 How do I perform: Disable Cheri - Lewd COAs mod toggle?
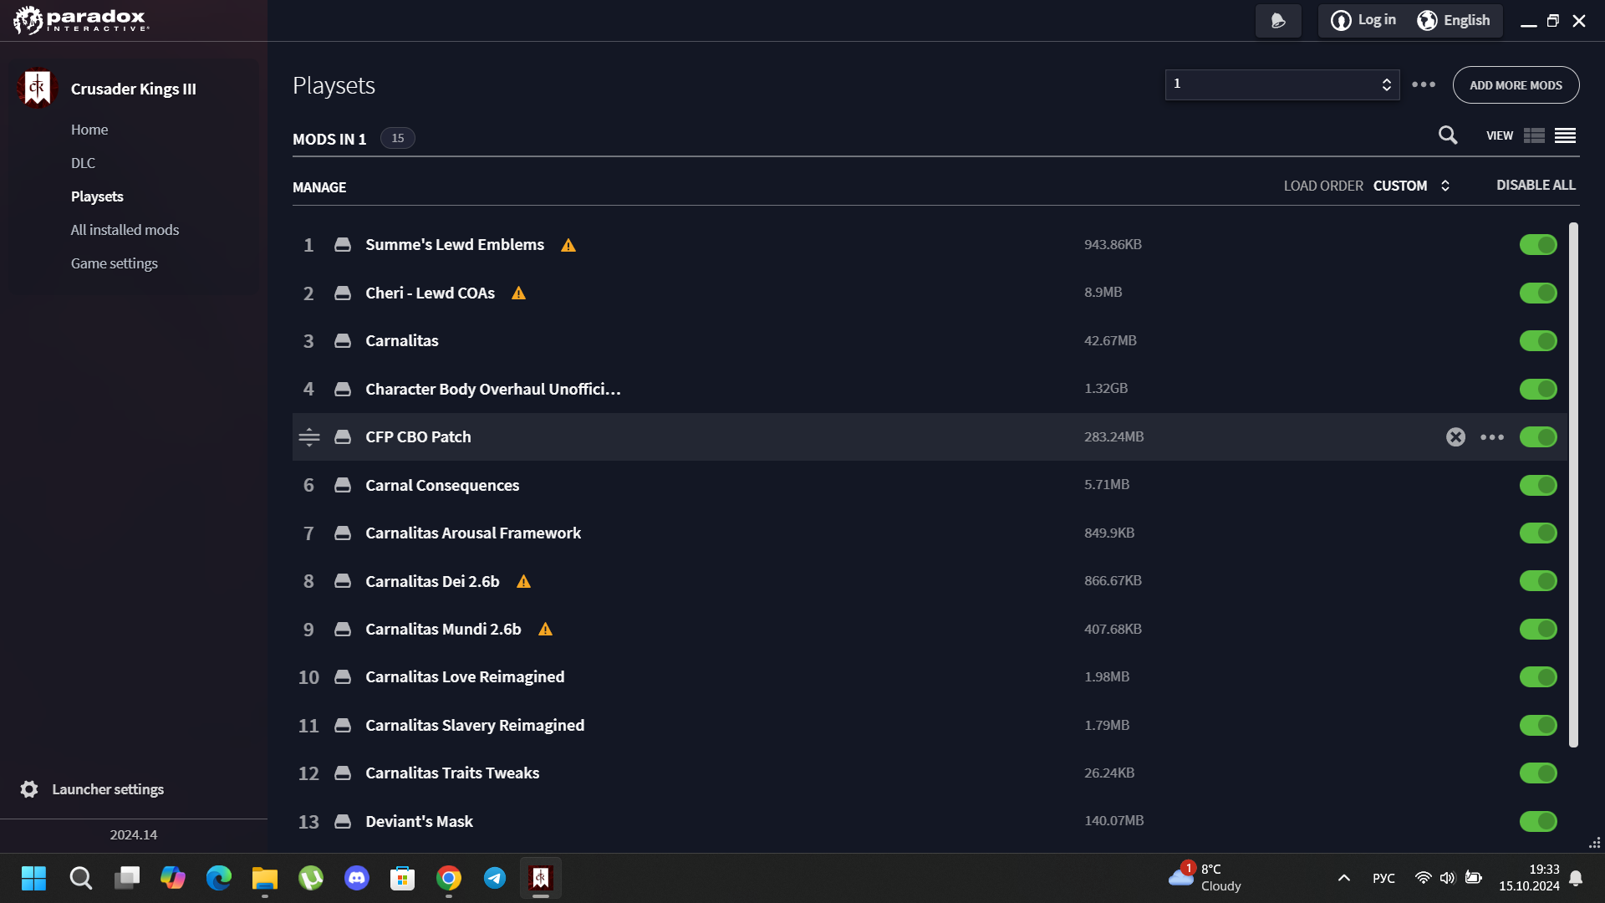point(1538,293)
